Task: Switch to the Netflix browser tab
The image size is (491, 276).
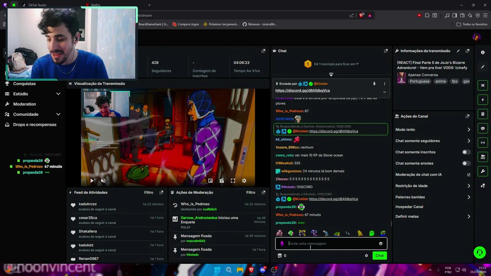Action: pyautogui.click(x=96, y=5)
